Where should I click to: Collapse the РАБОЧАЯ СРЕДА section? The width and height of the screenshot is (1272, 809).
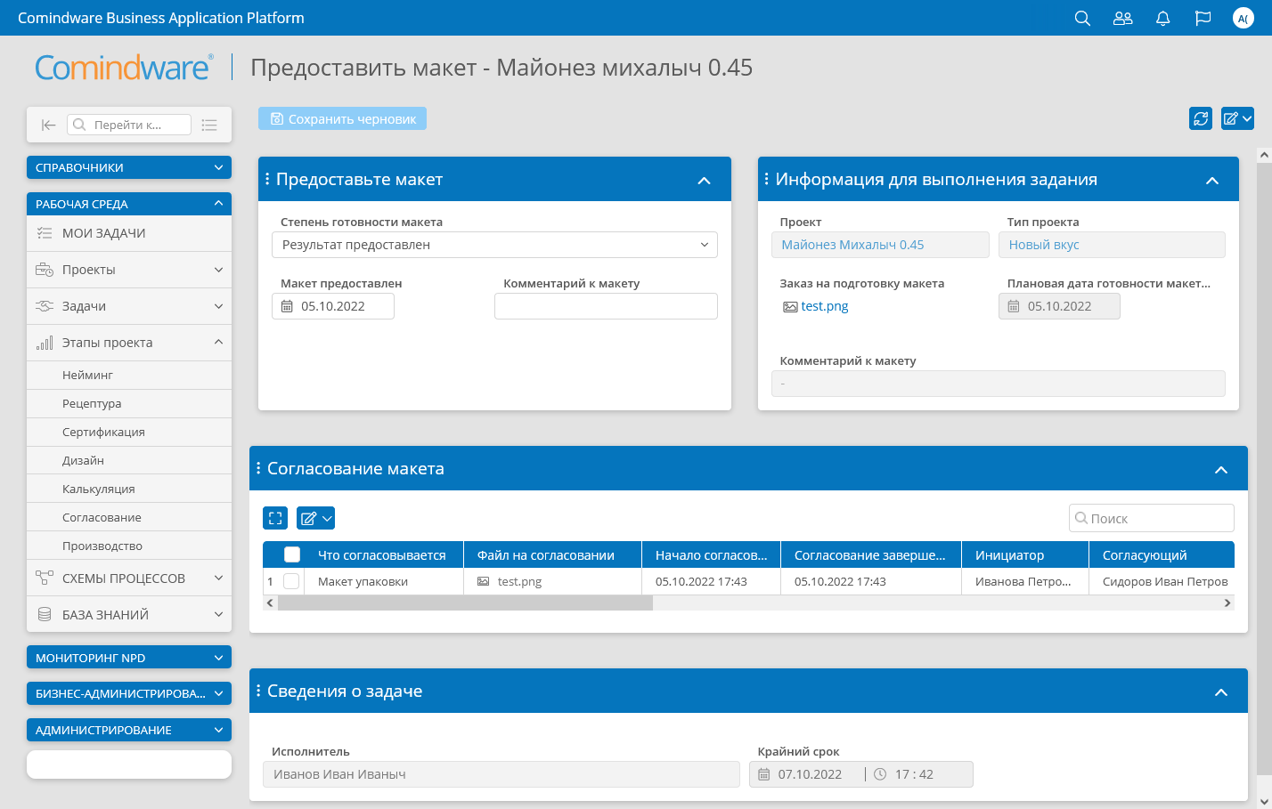tap(129, 204)
